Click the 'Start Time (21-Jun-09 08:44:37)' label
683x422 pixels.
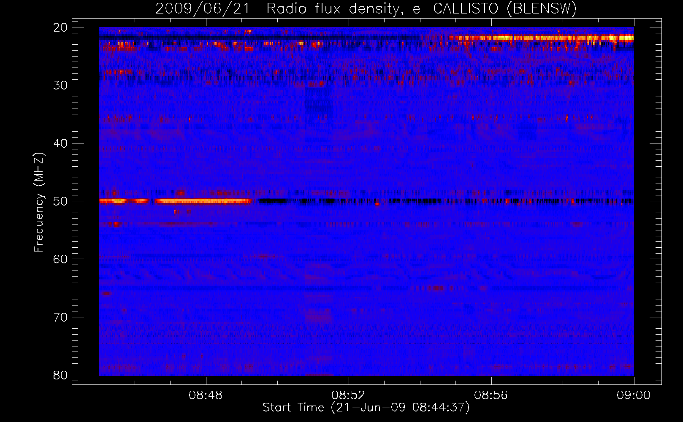click(366, 408)
